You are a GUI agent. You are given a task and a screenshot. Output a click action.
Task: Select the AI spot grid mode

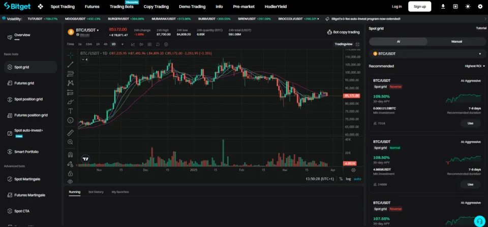[x=399, y=41]
